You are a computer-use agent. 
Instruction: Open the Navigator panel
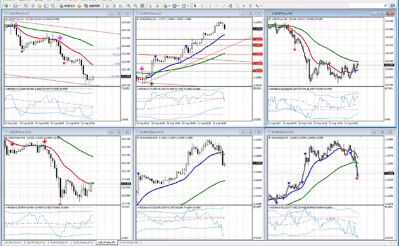[39, 6]
